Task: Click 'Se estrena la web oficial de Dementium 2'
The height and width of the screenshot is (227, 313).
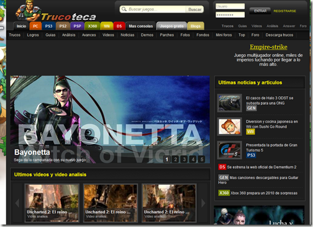Action: click(261, 167)
